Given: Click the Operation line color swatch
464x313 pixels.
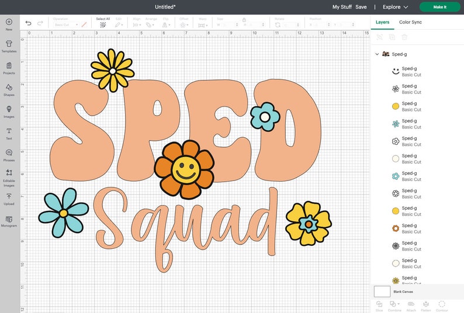Looking at the screenshot, I should pos(84,25).
